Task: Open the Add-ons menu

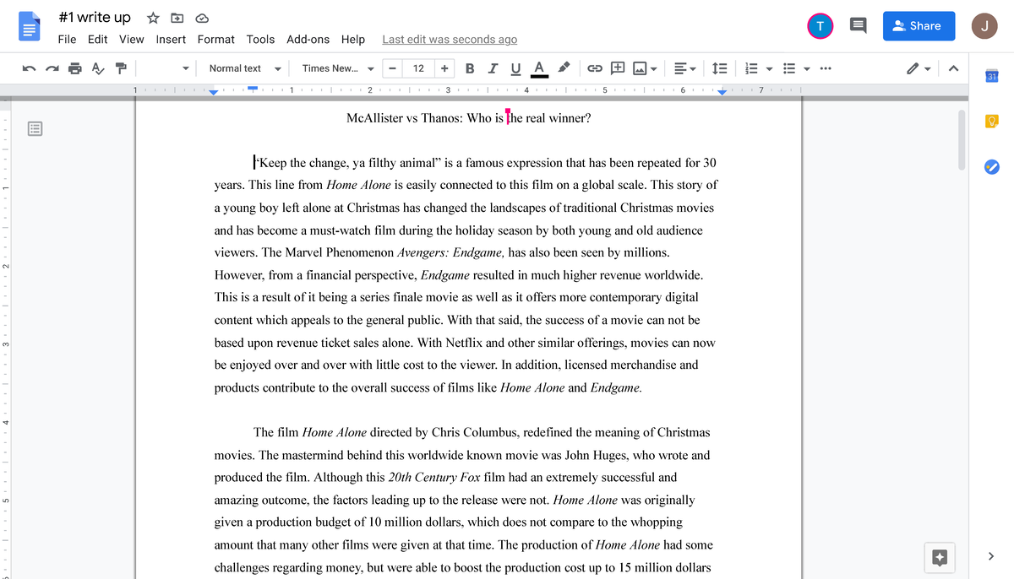Action: pos(308,39)
